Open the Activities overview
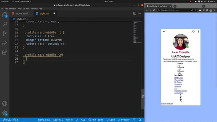217x122 pixels. pyautogui.click(x=5, y=1)
